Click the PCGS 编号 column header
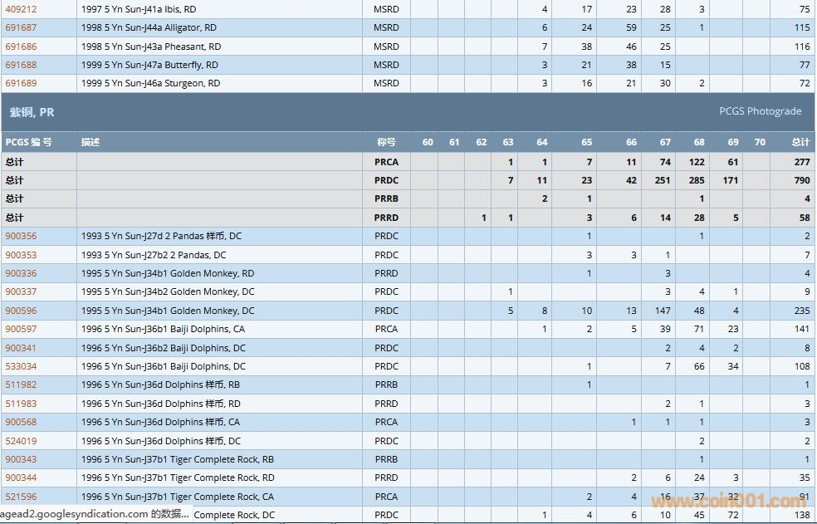This screenshot has height=524, width=817. [28, 142]
